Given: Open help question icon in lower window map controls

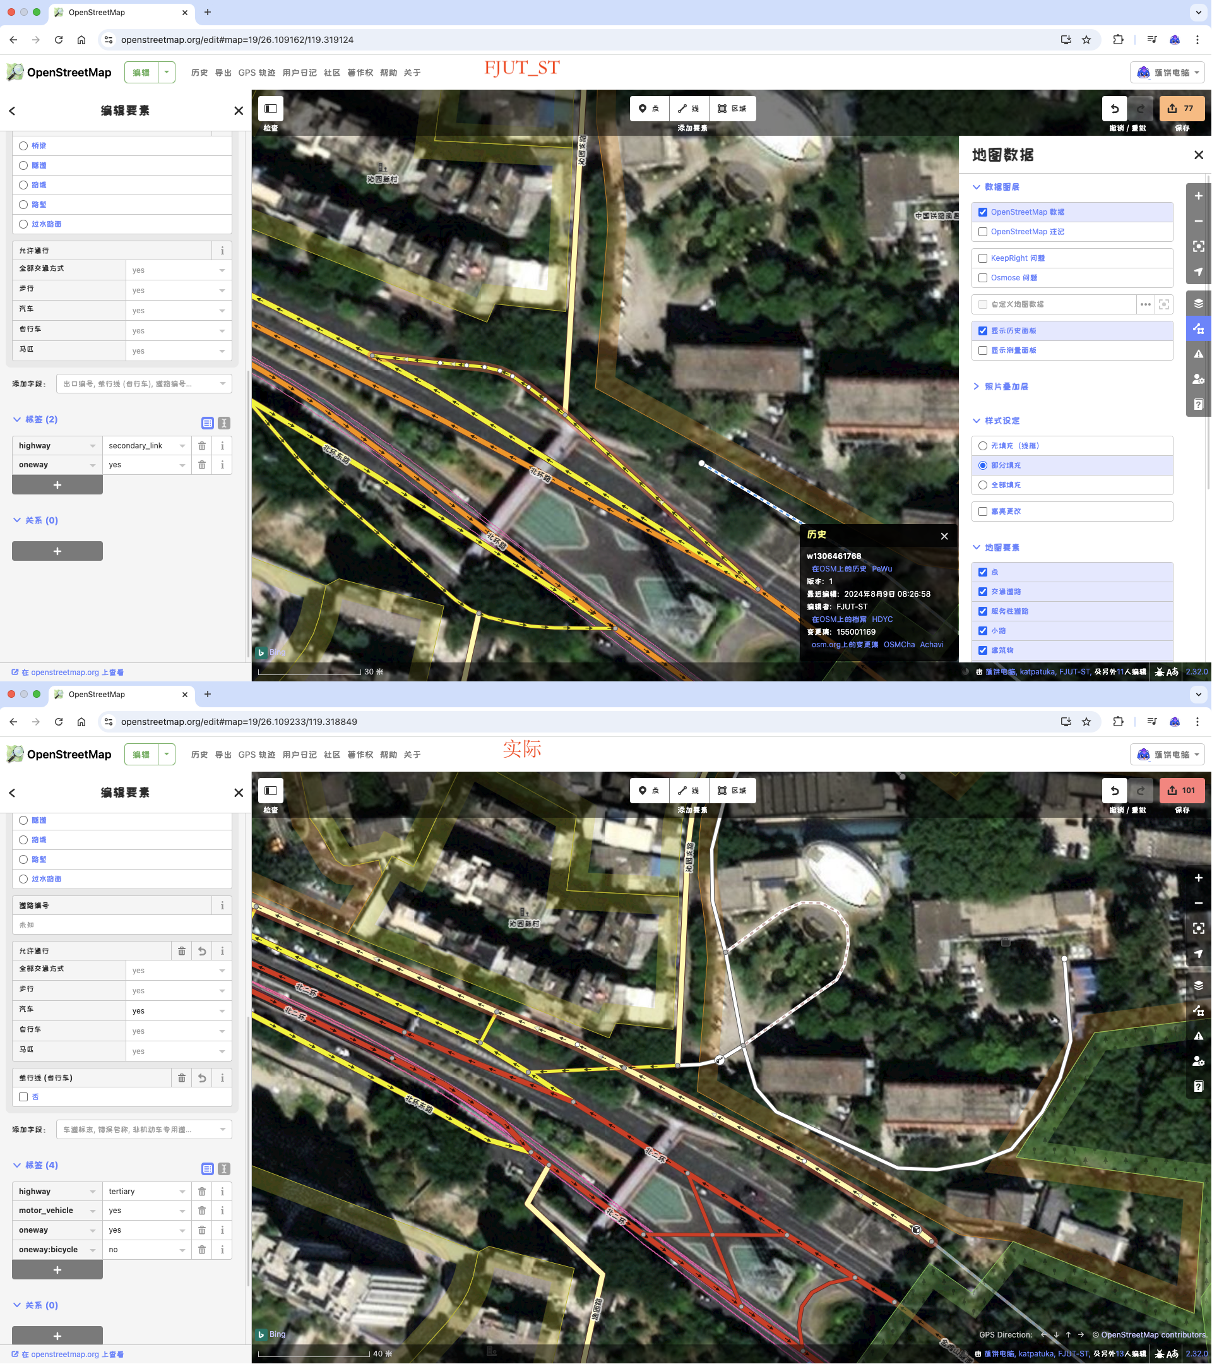Looking at the screenshot, I should tap(1198, 1087).
